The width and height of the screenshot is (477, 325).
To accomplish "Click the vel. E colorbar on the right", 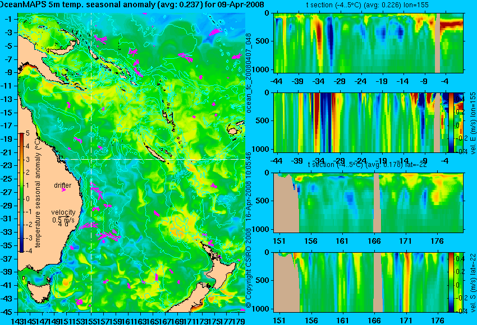I will tap(451, 122).
